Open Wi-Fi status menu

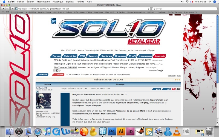[187, 2]
